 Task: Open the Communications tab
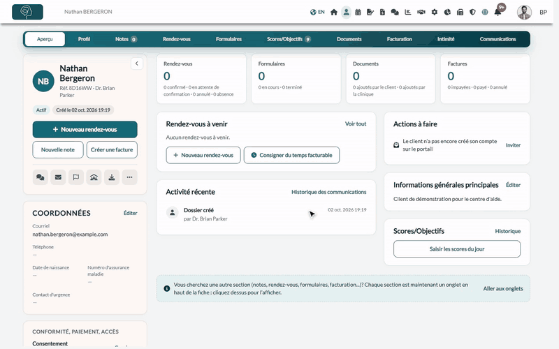pos(498,39)
